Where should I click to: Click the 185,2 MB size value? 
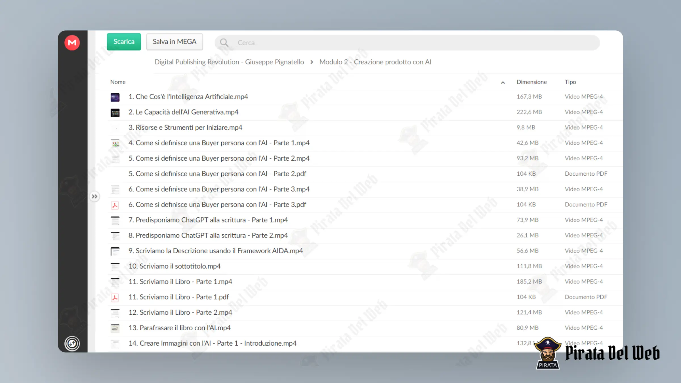(529, 282)
